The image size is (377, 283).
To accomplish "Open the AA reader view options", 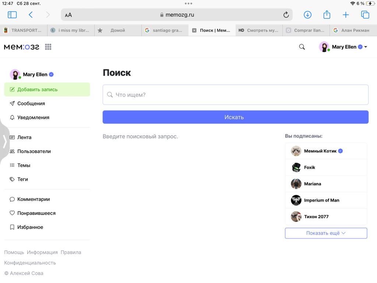I will 68,15.
